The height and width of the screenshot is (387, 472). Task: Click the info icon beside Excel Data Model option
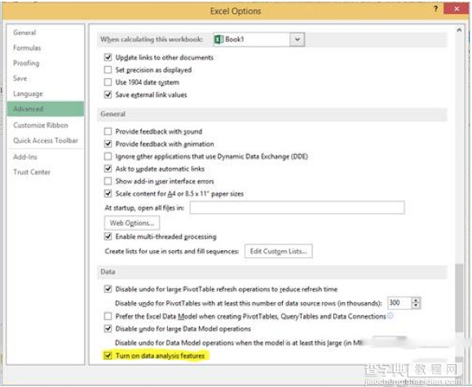click(x=390, y=315)
